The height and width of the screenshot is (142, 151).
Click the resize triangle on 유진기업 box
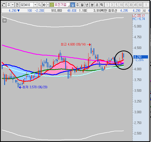click(x=68, y=6)
